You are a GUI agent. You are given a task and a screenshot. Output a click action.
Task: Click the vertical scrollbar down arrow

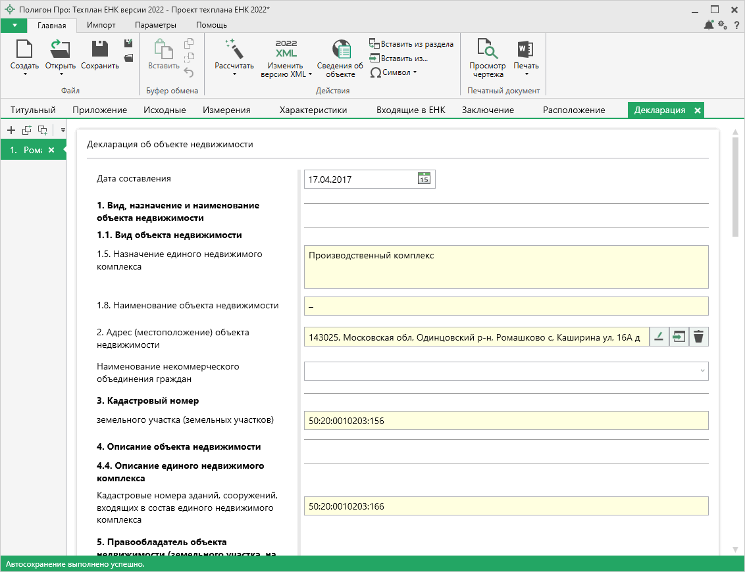click(x=735, y=549)
